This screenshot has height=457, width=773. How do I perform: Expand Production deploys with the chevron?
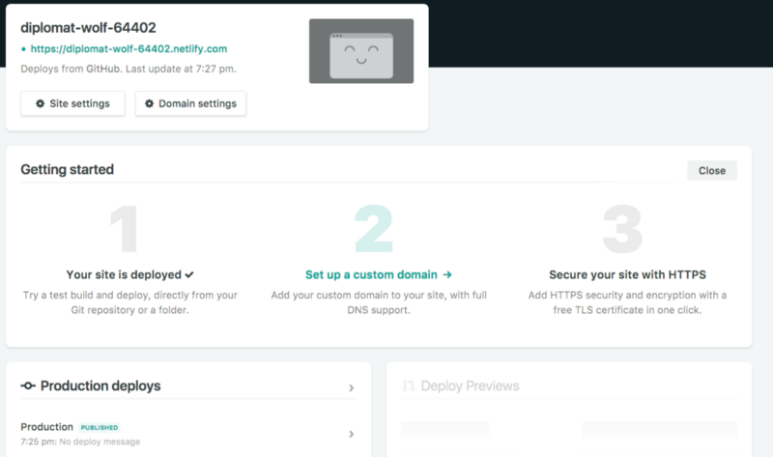[x=352, y=388]
